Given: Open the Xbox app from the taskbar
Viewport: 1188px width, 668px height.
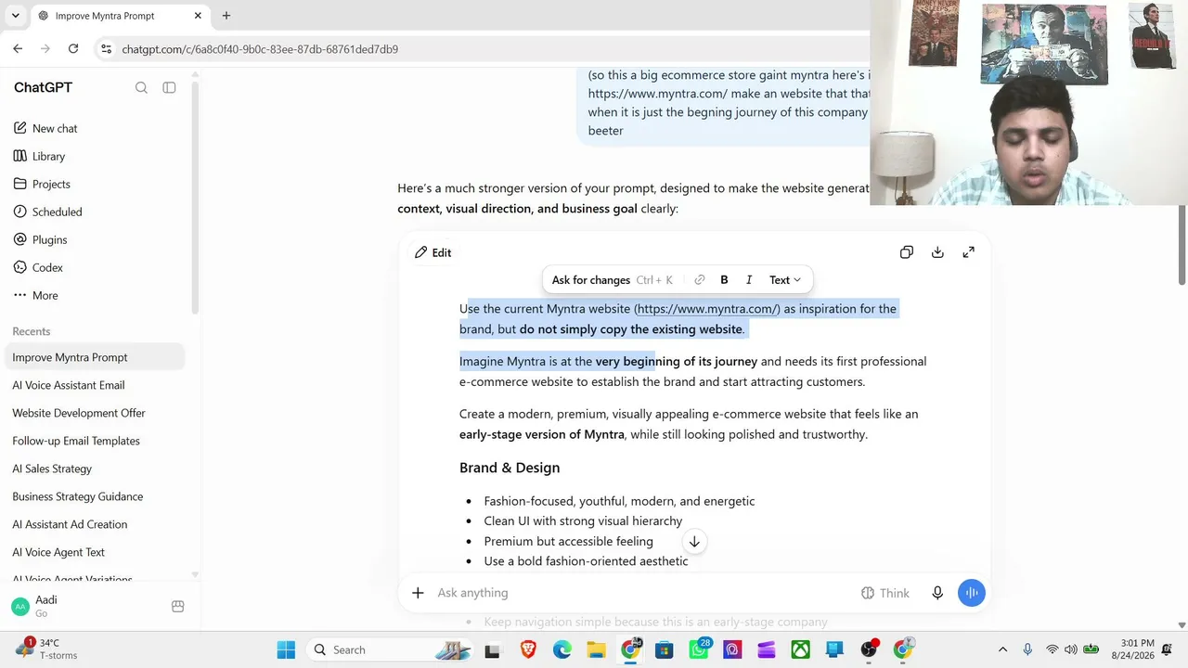Looking at the screenshot, I should [800, 649].
